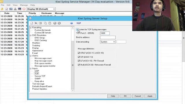Screen dimensions: 185x104
Task: Select Display in settings tree
Action: (35, 48)
